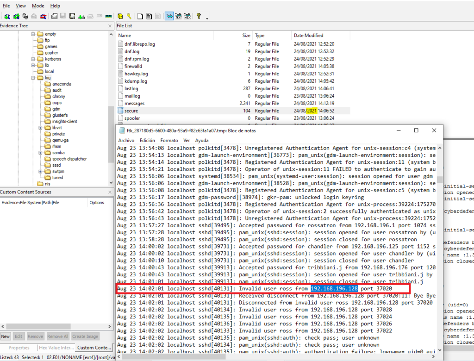474x361 pixels.
Task: Switch to the Hex Value Interpreter tab
Action: pos(56,348)
